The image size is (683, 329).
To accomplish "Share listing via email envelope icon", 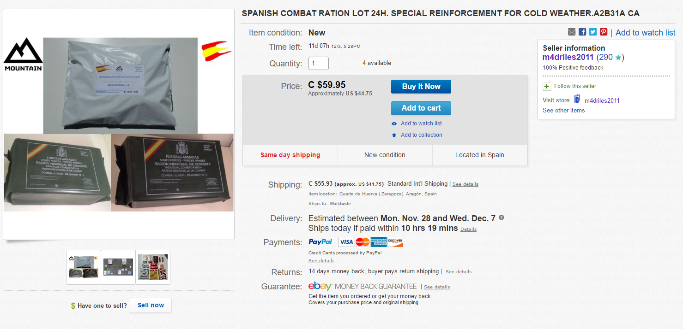I will pos(572,32).
